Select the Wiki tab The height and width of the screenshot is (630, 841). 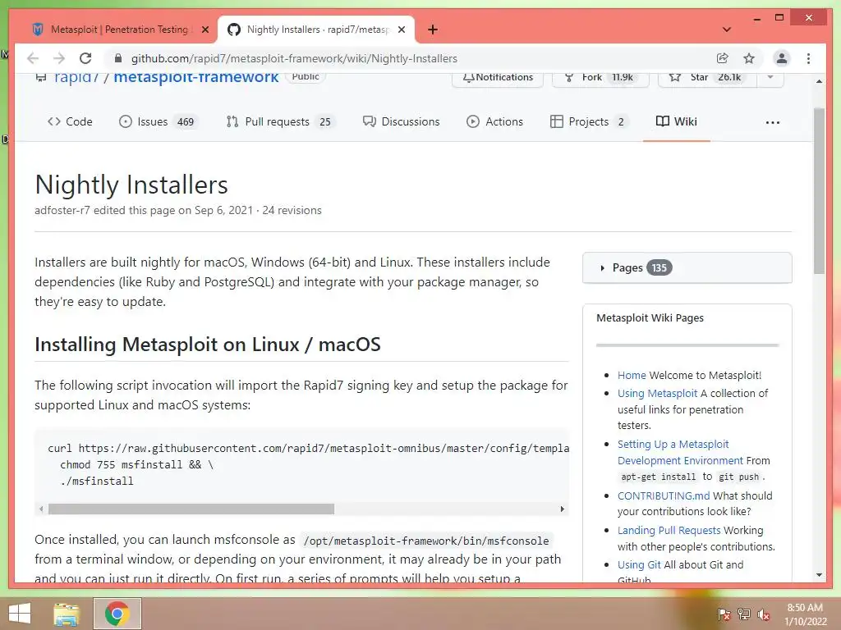(677, 121)
